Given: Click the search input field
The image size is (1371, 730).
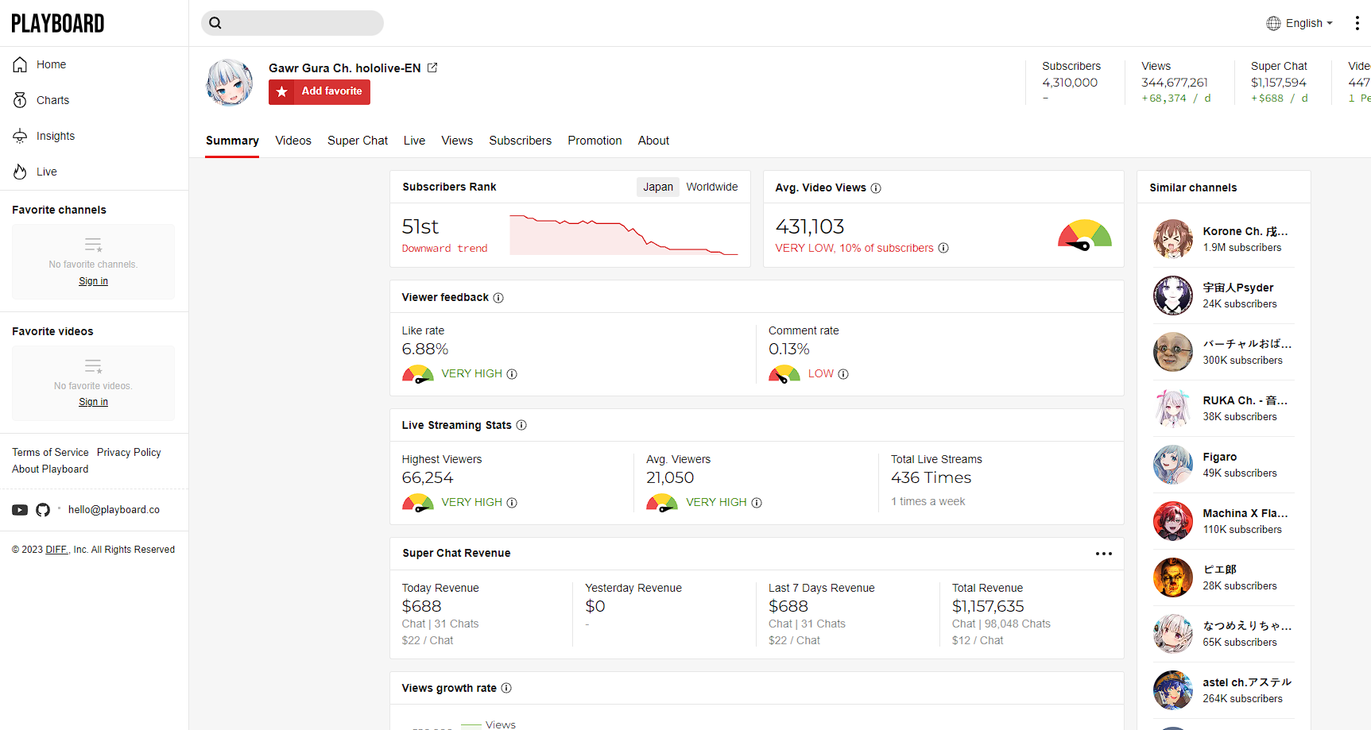Looking at the screenshot, I should tap(292, 23).
